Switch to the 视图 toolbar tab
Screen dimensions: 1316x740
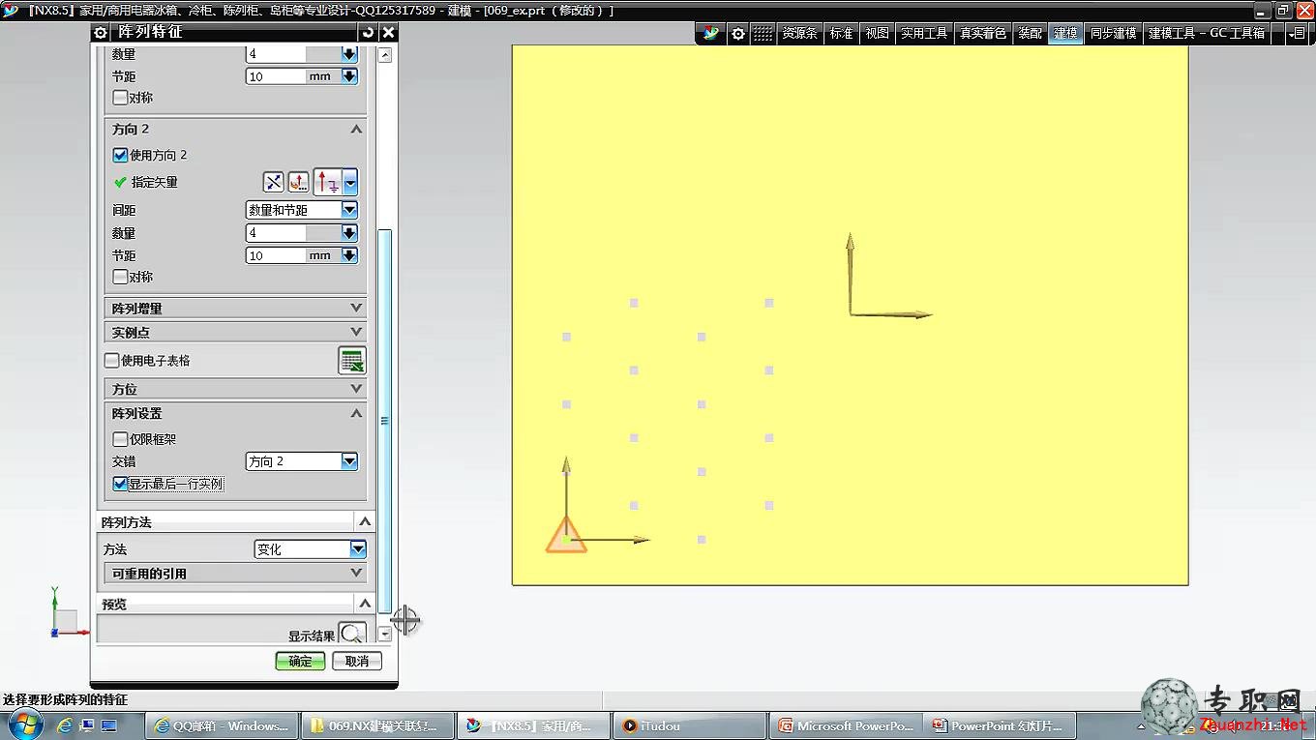coord(877,33)
